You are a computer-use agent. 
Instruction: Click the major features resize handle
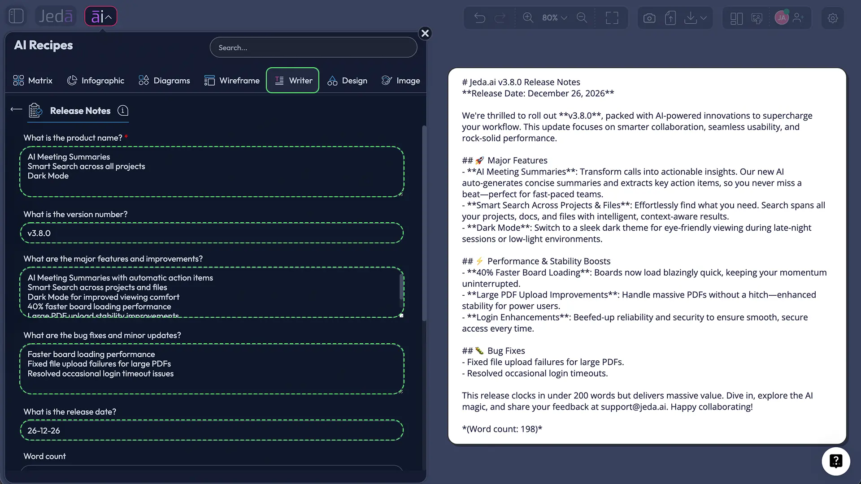[401, 315]
